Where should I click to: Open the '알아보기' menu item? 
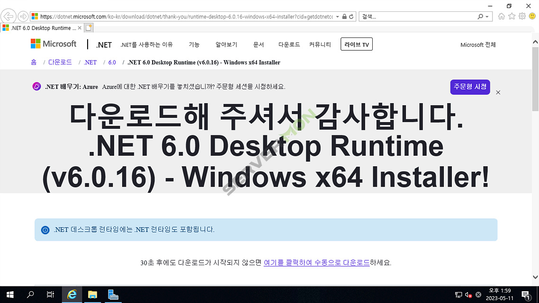[x=226, y=45]
